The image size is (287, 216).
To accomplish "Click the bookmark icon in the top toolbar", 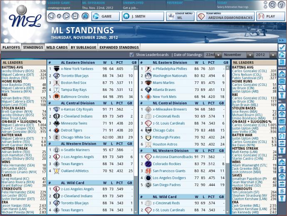I will [x=75, y=16].
